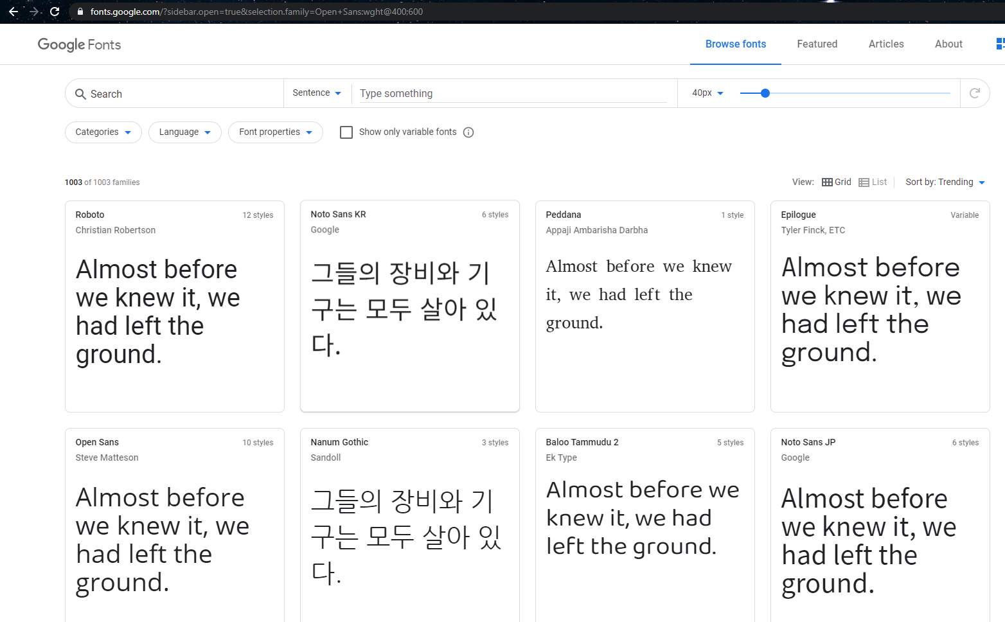Screen dimensions: 1005x622
Task: Open the Noto Sans JP font card
Action: [x=880, y=525]
